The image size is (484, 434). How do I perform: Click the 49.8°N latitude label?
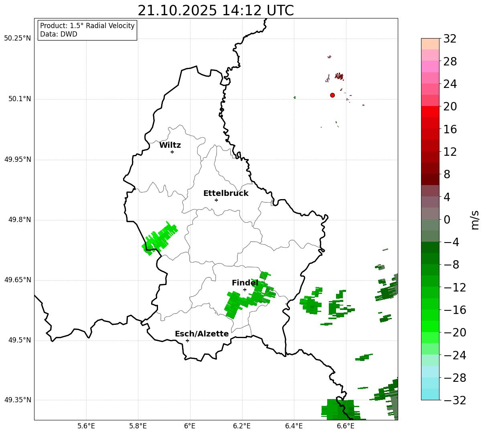(20, 220)
